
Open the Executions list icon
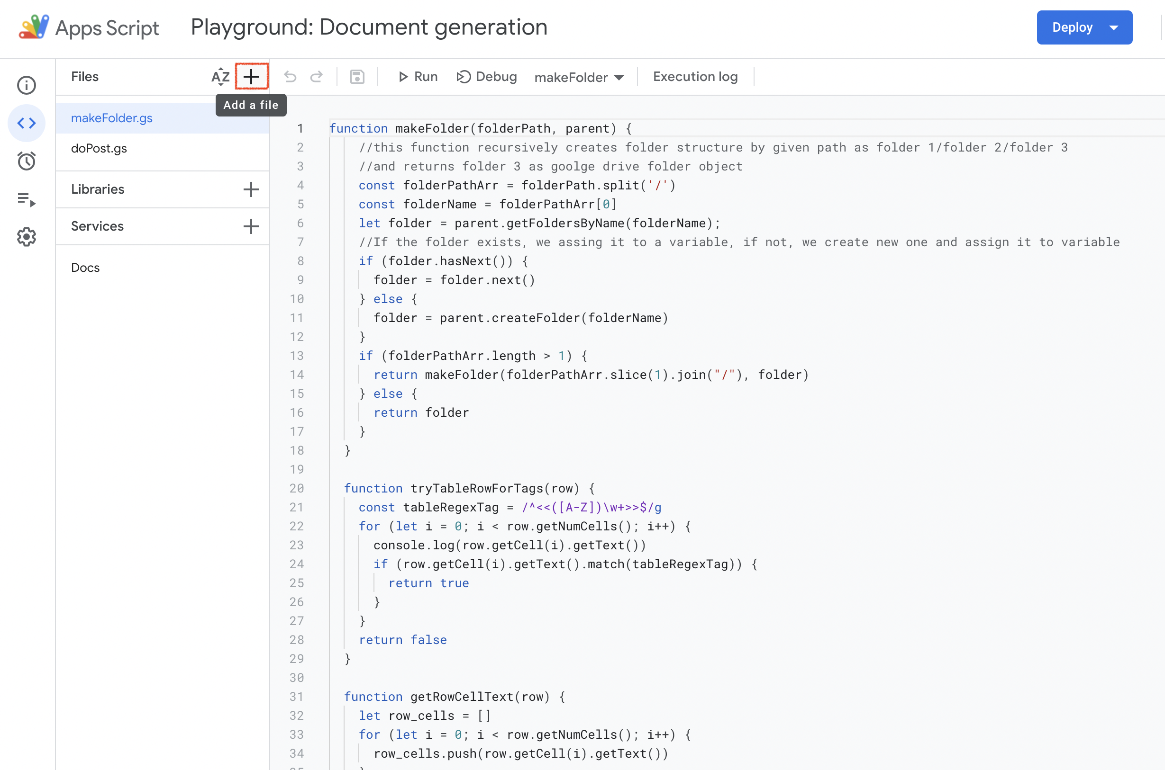(x=27, y=199)
